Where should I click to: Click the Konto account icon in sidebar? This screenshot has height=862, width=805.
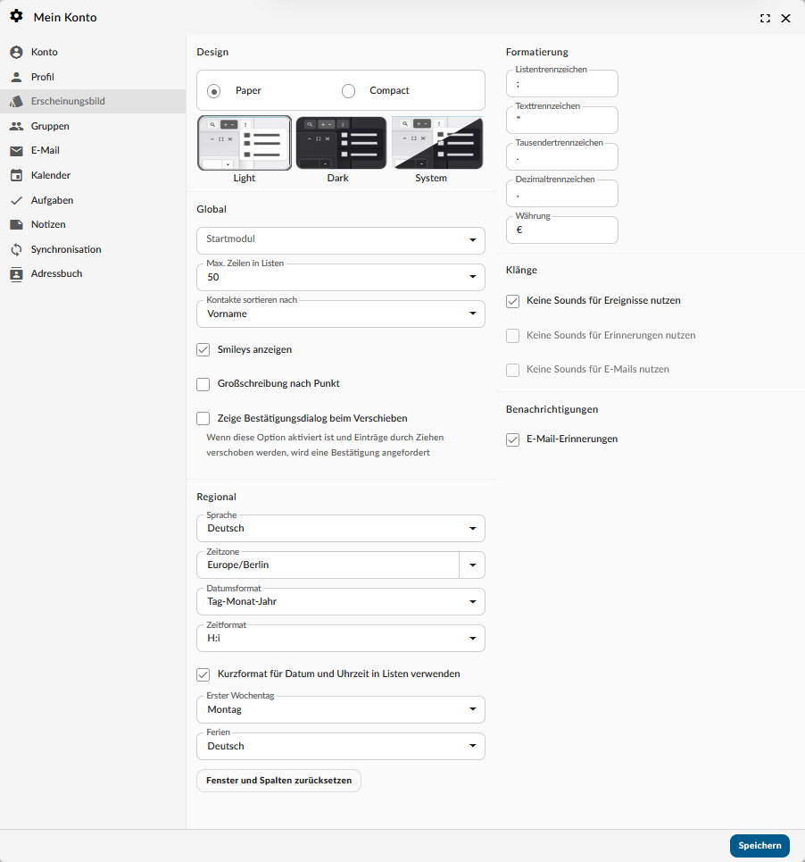pos(16,53)
